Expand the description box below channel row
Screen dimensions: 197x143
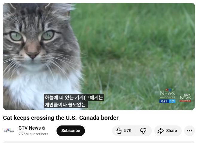[99, 142]
